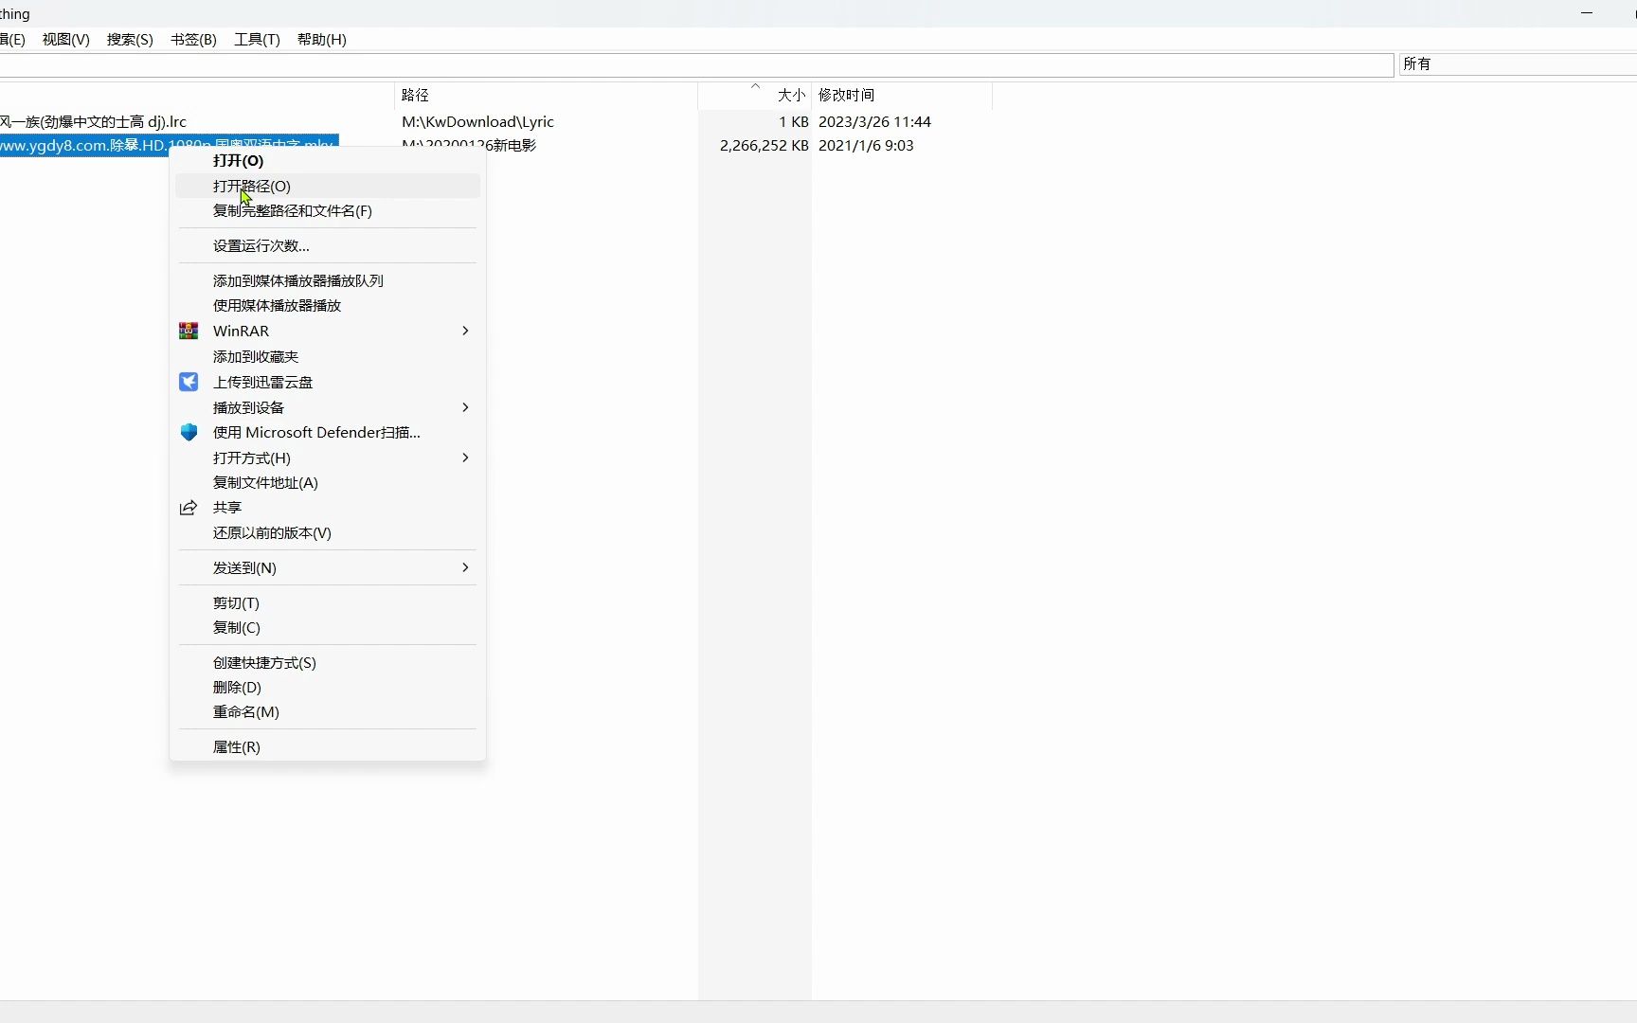The image size is (1637, 1023).
Task: Open the 帮助(H) menu
Action: (x=322, y=39)
